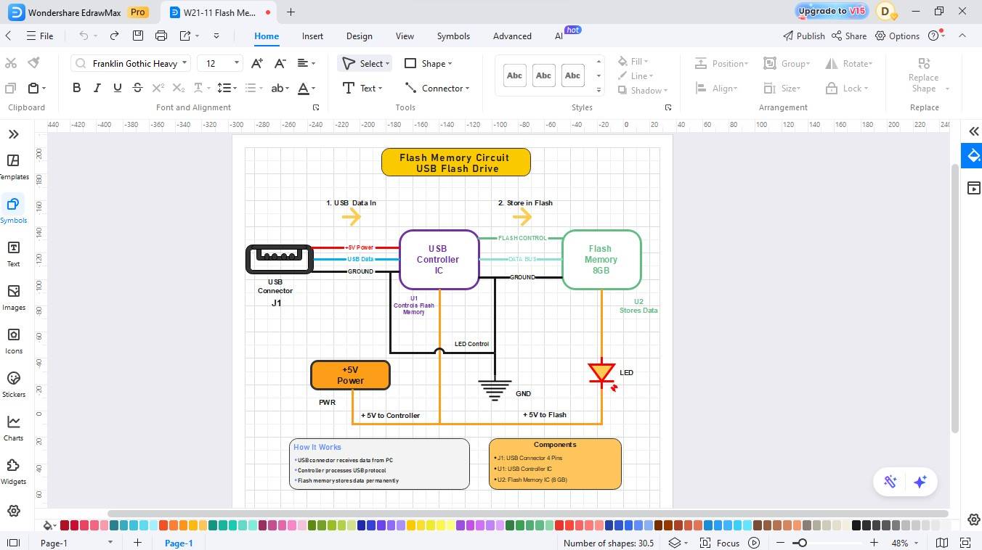
Task: Open the AI sparkle assistant icon on canvas
Action: click(920, 481)
